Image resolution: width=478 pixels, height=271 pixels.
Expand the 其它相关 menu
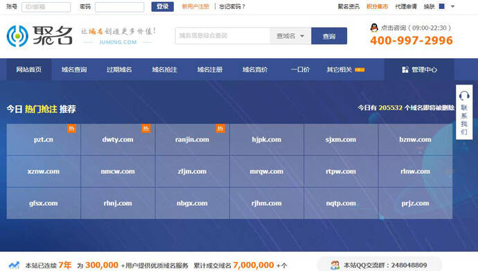pos(346,69)
